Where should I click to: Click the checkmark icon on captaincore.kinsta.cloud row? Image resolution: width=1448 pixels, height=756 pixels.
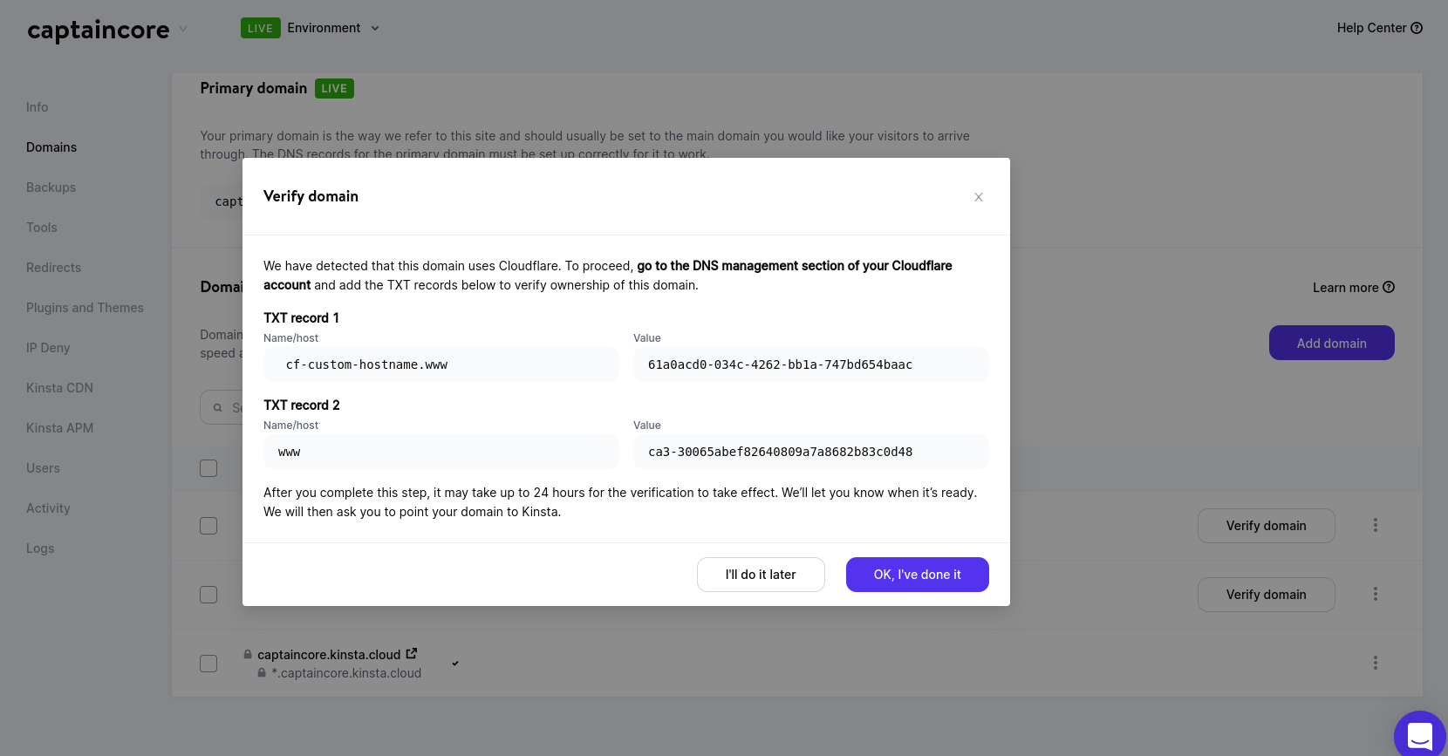coord(455,664)
